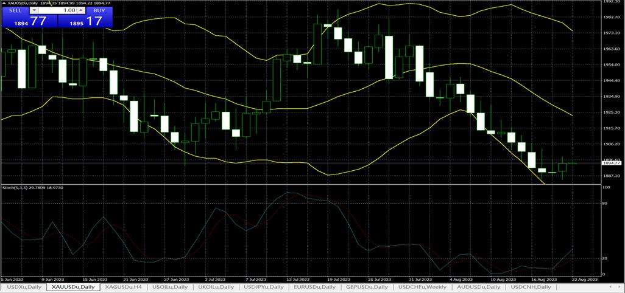Click the stochastic 80 level label
625x293 pixels.
[x=606, y=204]
